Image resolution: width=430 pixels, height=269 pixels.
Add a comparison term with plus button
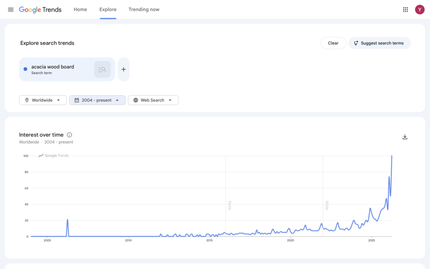tap(123, 69)
